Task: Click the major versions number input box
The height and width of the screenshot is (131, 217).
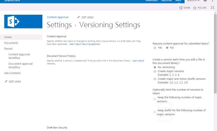Action: (x=165, y=106)
